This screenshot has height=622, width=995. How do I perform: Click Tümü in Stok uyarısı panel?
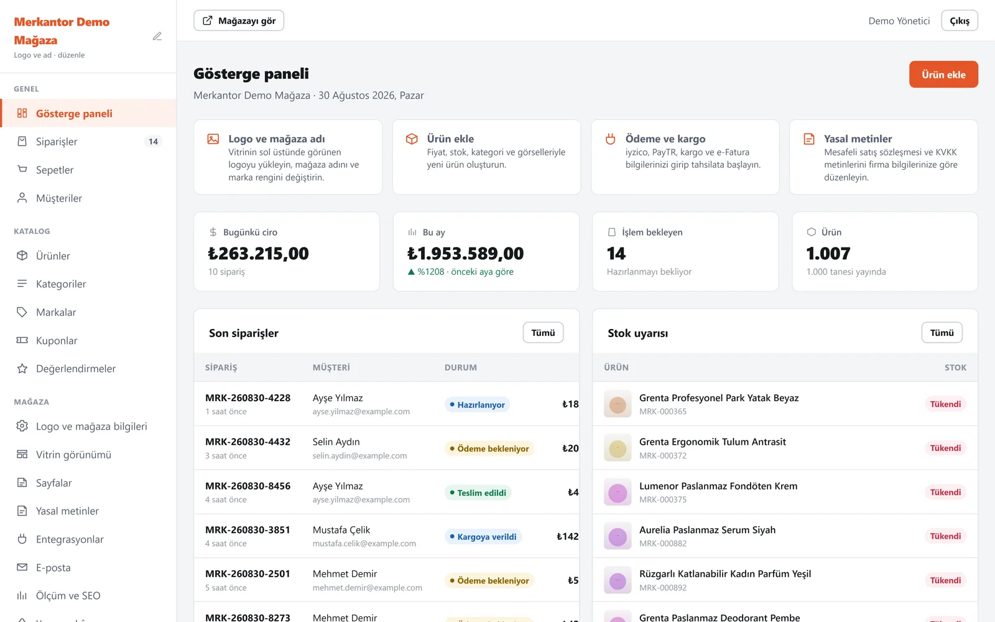pos(942,333)
